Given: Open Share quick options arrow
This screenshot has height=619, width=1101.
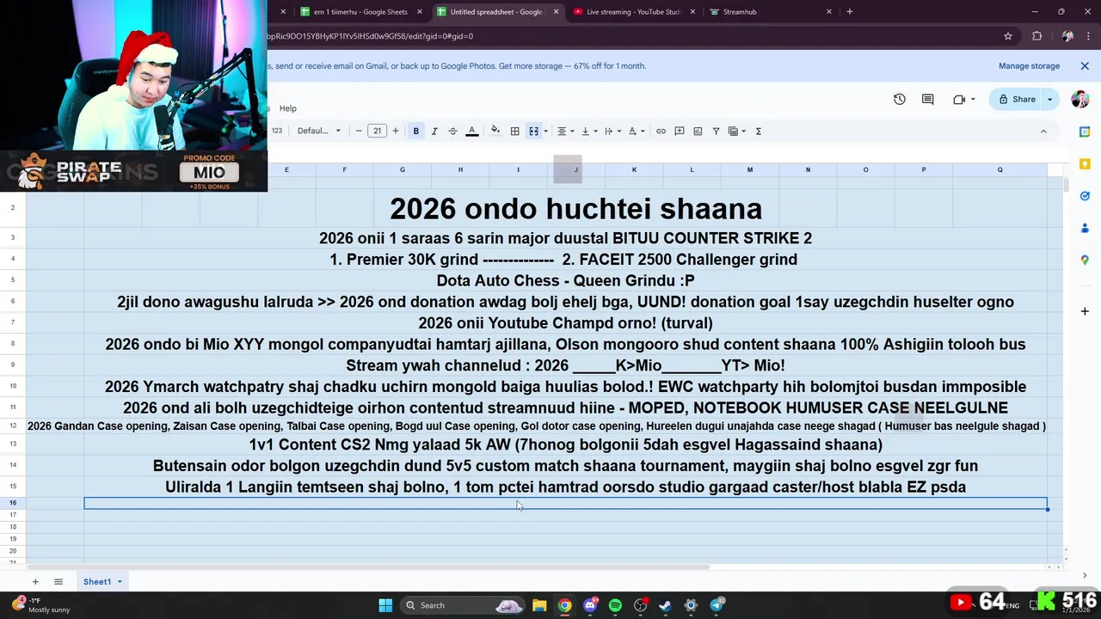Looking at the screenshot, I should 1049,99.
